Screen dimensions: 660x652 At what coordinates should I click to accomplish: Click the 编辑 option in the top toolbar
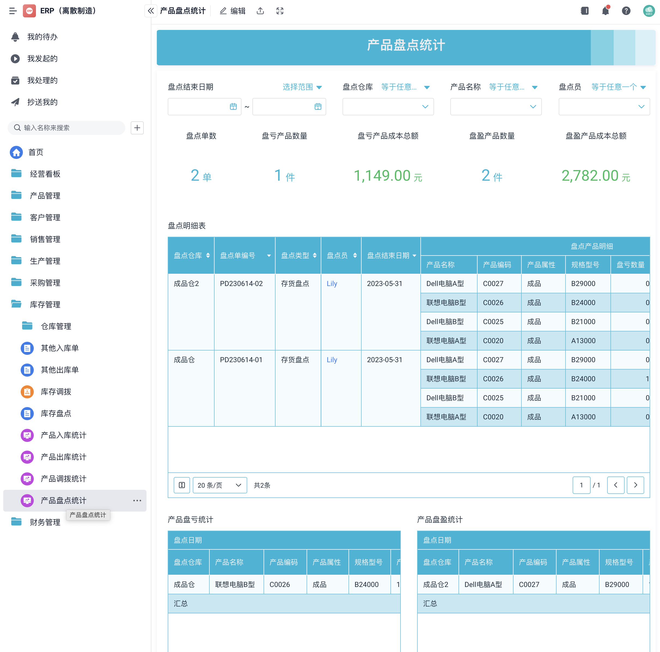coord(232,11)
